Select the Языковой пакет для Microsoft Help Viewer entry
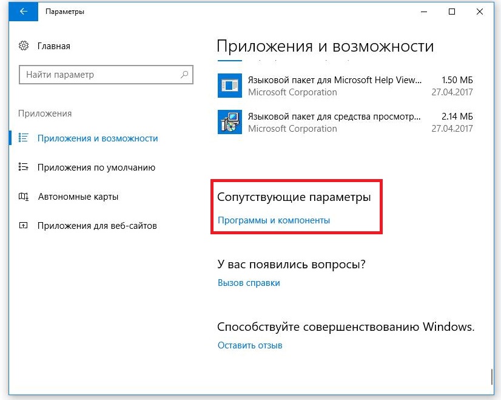501x400 pixels. [334, 80]
